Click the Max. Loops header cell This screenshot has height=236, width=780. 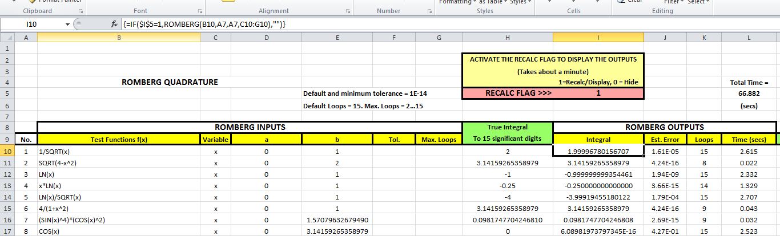coord(438,140)
